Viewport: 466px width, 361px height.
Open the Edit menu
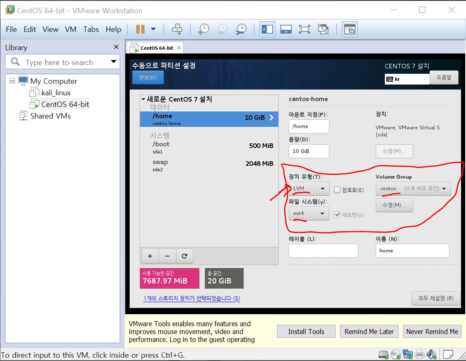pos(30,29)
